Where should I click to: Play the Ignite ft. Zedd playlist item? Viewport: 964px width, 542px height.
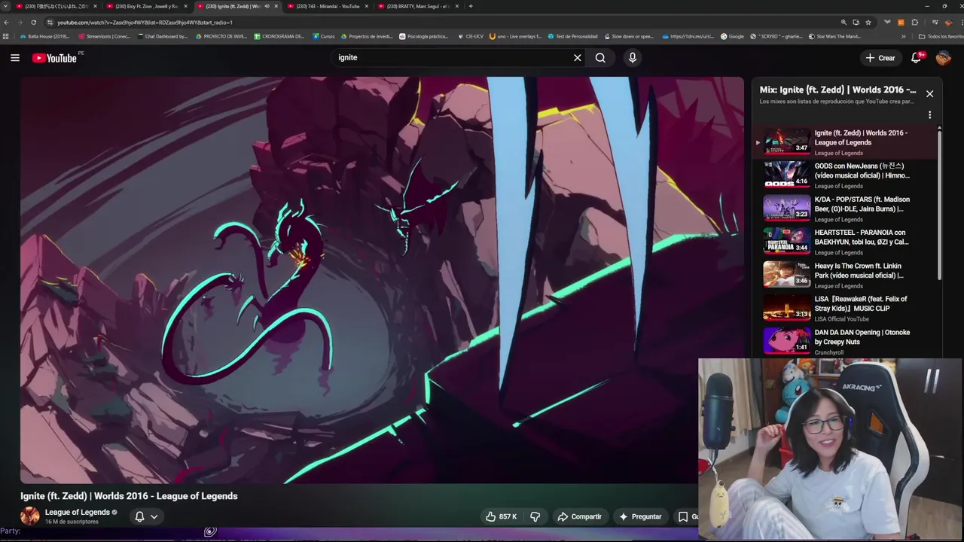847,142
